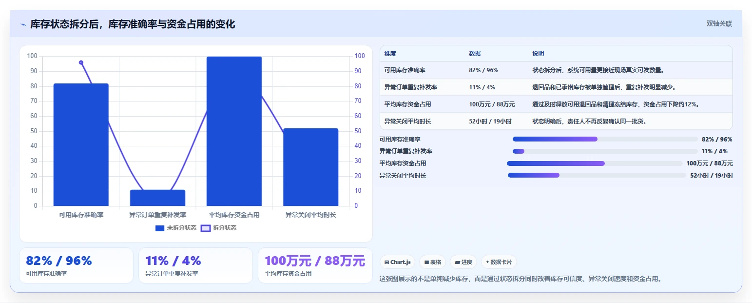Click the 异常关闭平均时长 progress row label

tap(403, 175)
